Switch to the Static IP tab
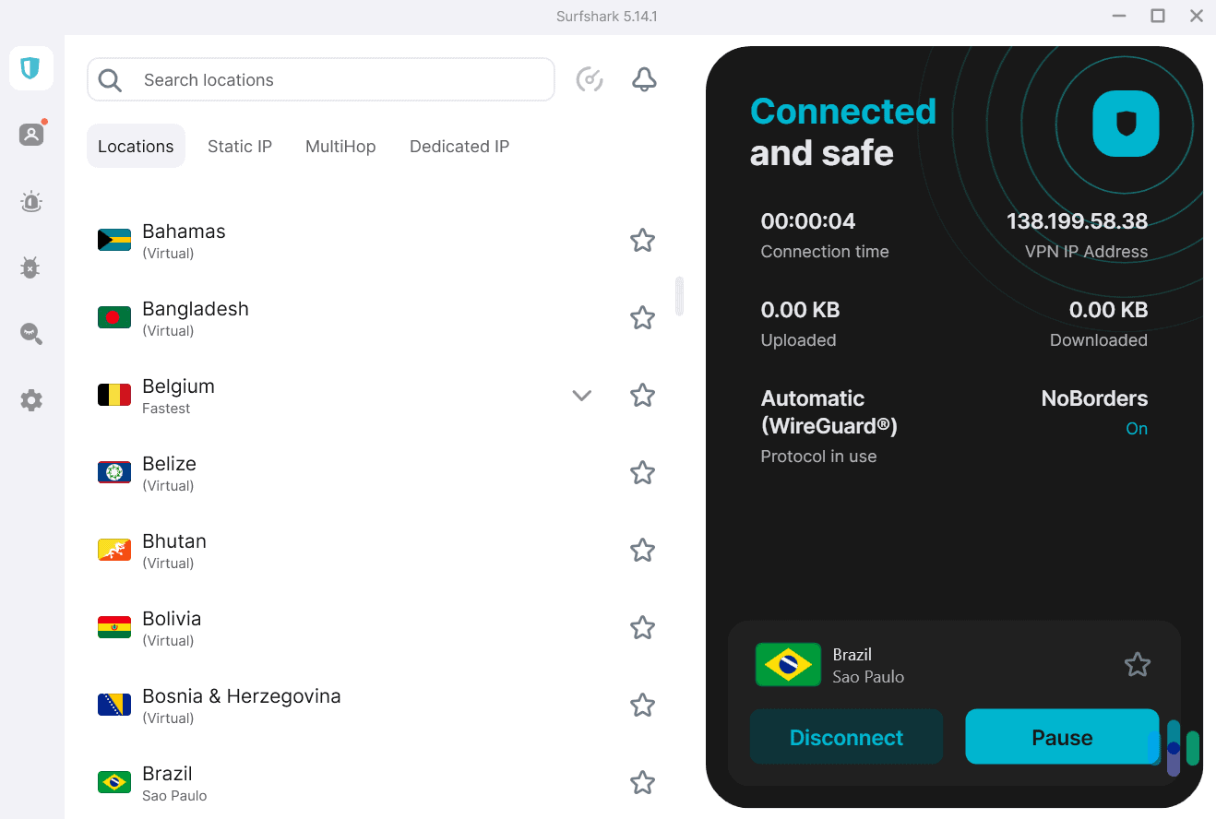The height and width of the screenshot is (819, 1216). pos(239,146)
